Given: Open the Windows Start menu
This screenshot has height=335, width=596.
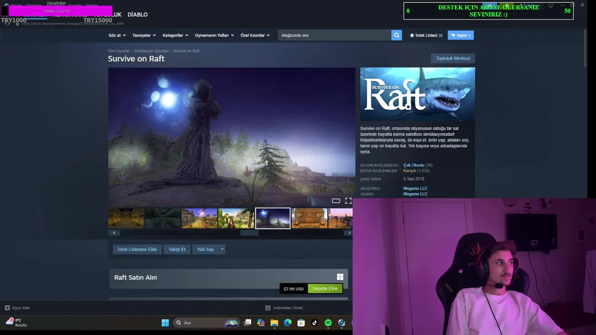Looking at the screenshot, I should pyautogui.click(x=165, y=322).
